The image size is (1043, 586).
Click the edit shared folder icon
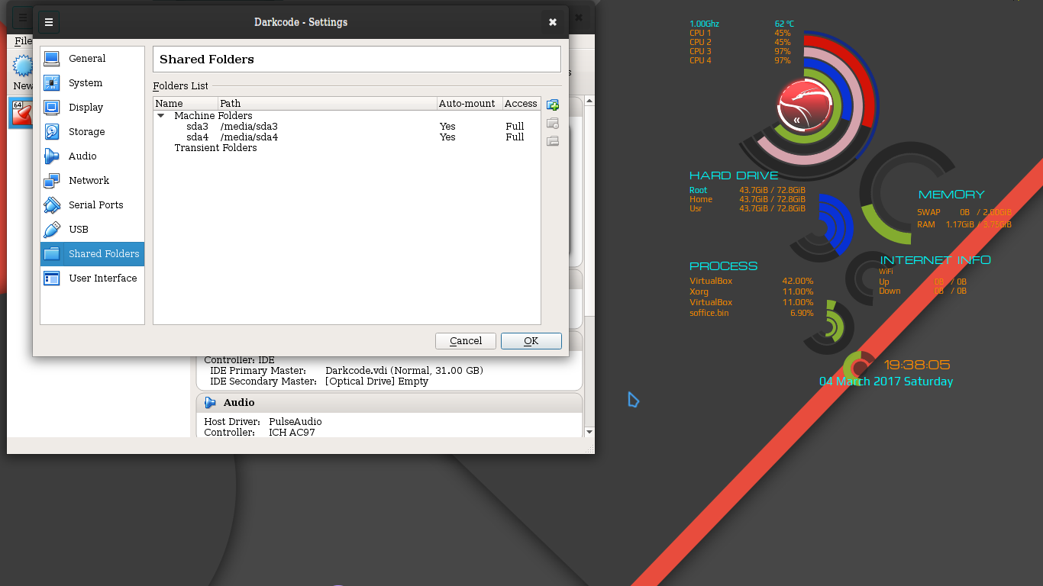(x=553, y=123)
